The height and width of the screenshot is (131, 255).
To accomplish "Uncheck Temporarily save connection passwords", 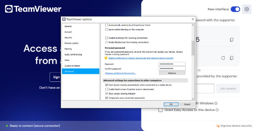I will (107, 98).
